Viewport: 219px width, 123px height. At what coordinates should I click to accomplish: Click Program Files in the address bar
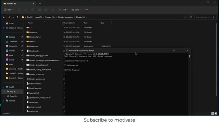coord(50,17)
